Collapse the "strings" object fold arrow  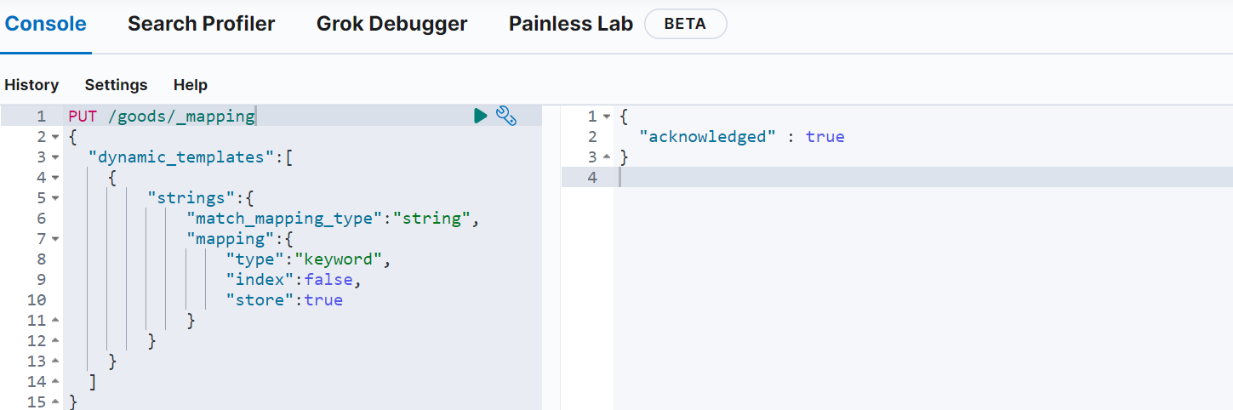pos(55,198)
